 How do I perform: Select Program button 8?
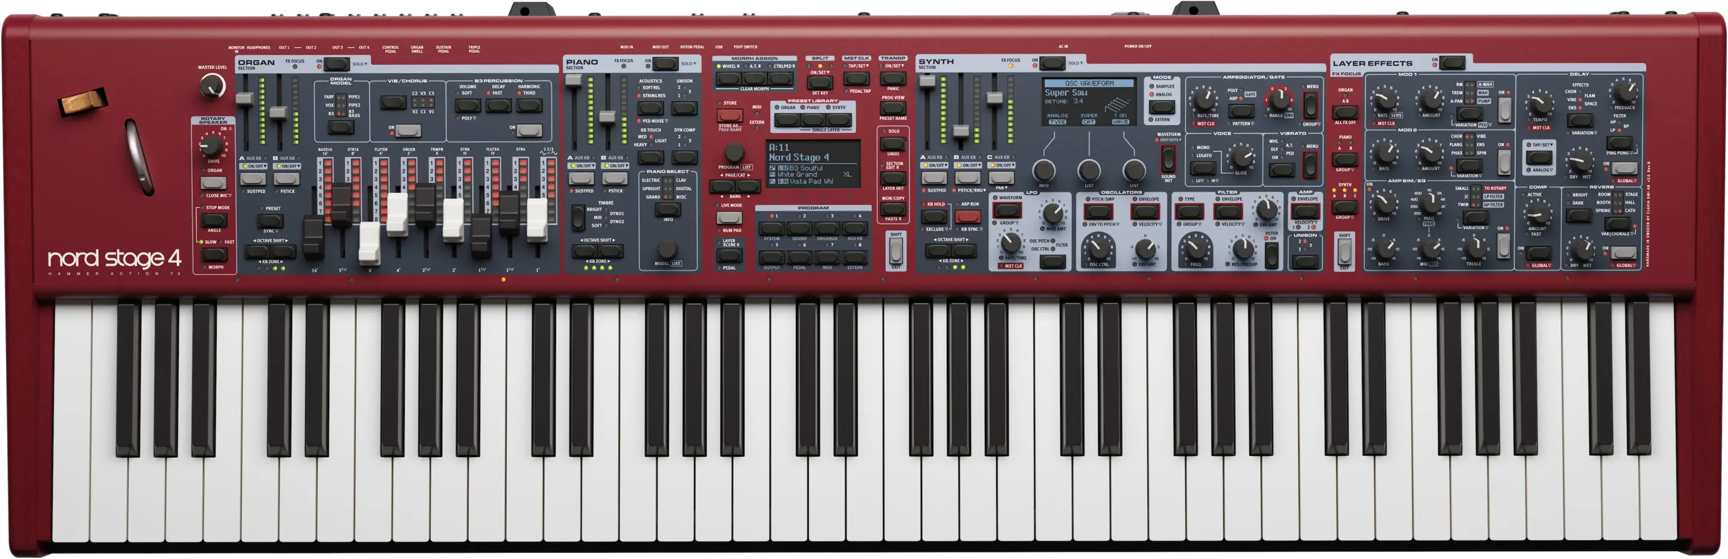(854, 256)
